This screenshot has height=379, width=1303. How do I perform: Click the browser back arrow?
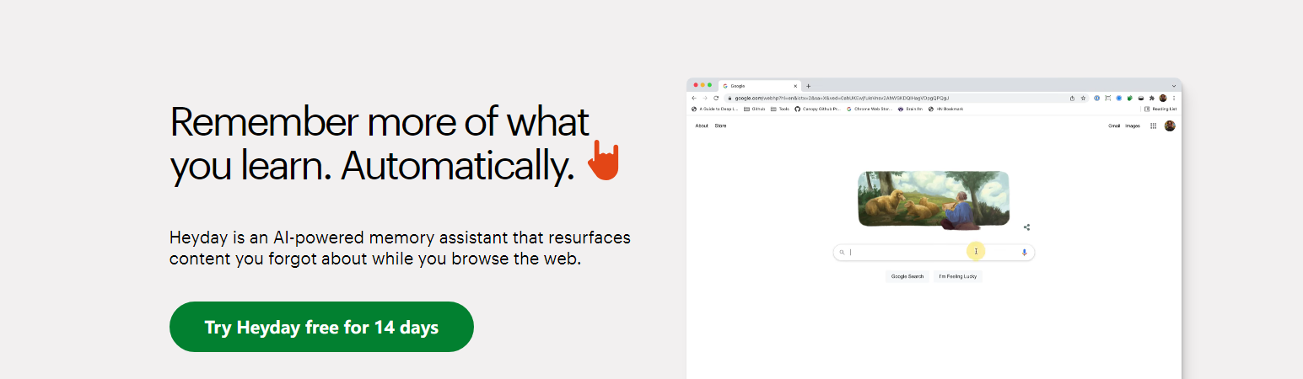694,98
